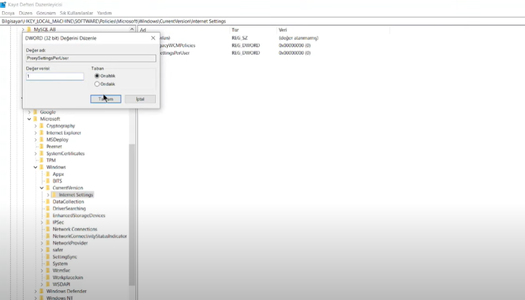Click the Registry Editor app icon in title bar
525x300 pixels.
click(3, 5)
